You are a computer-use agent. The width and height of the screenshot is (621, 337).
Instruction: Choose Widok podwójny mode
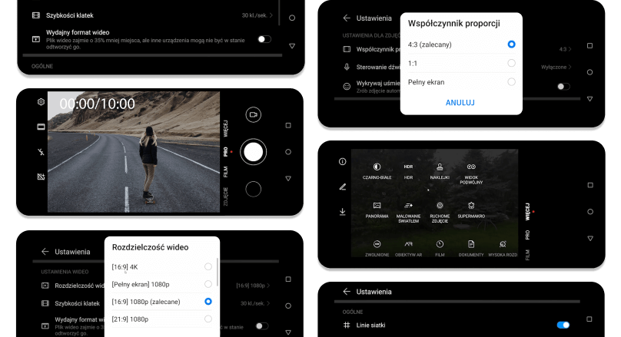pos(471,167)
